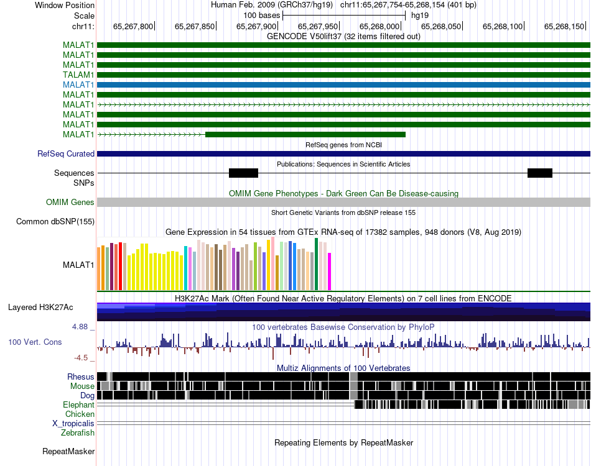Click the Scale label
Viewport: 591px width, 466px height.
84,16
